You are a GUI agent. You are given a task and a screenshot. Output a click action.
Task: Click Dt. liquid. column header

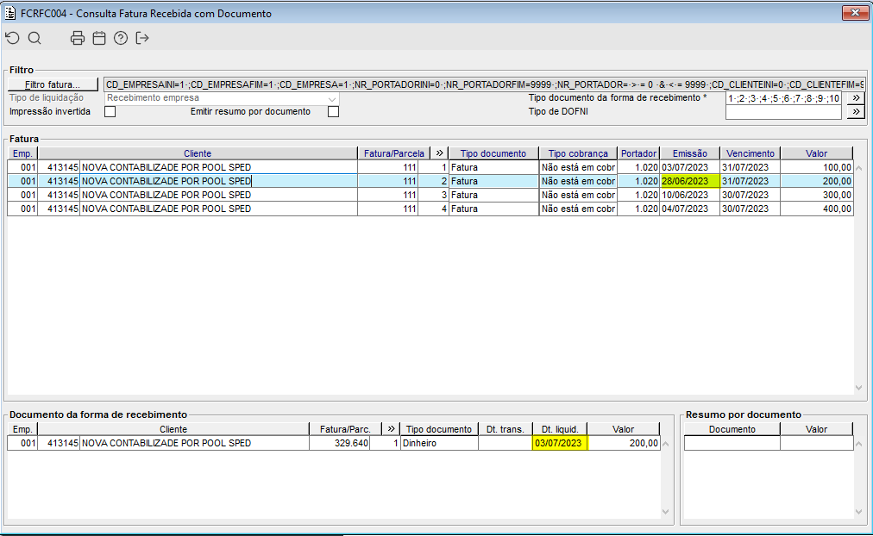560,429
